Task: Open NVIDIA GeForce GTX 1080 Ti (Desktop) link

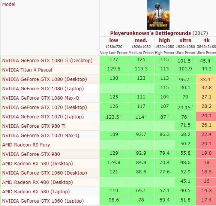Action: (47, 61)
